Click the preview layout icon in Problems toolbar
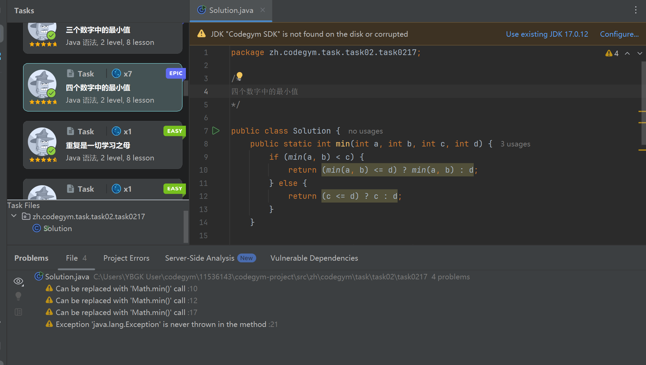The image size is (646, 365). [18, 312]
